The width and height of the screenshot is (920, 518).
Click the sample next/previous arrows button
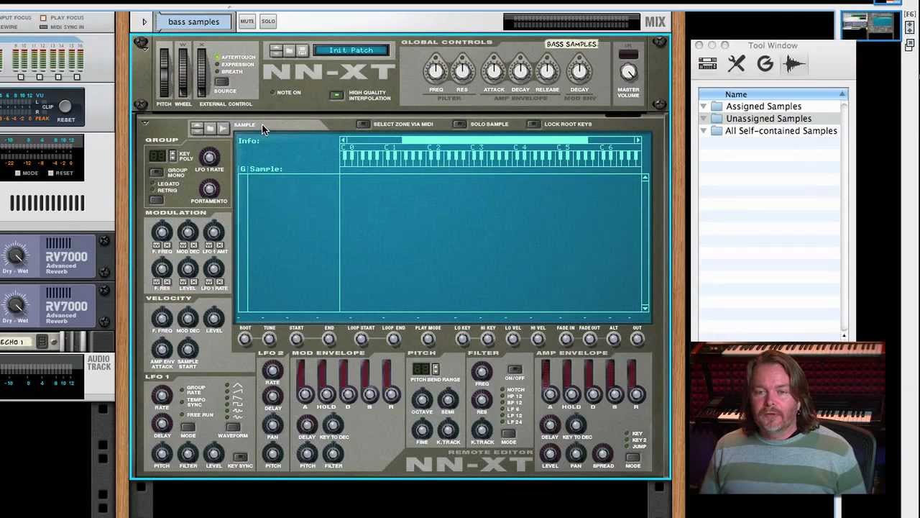tap(196, 128)
